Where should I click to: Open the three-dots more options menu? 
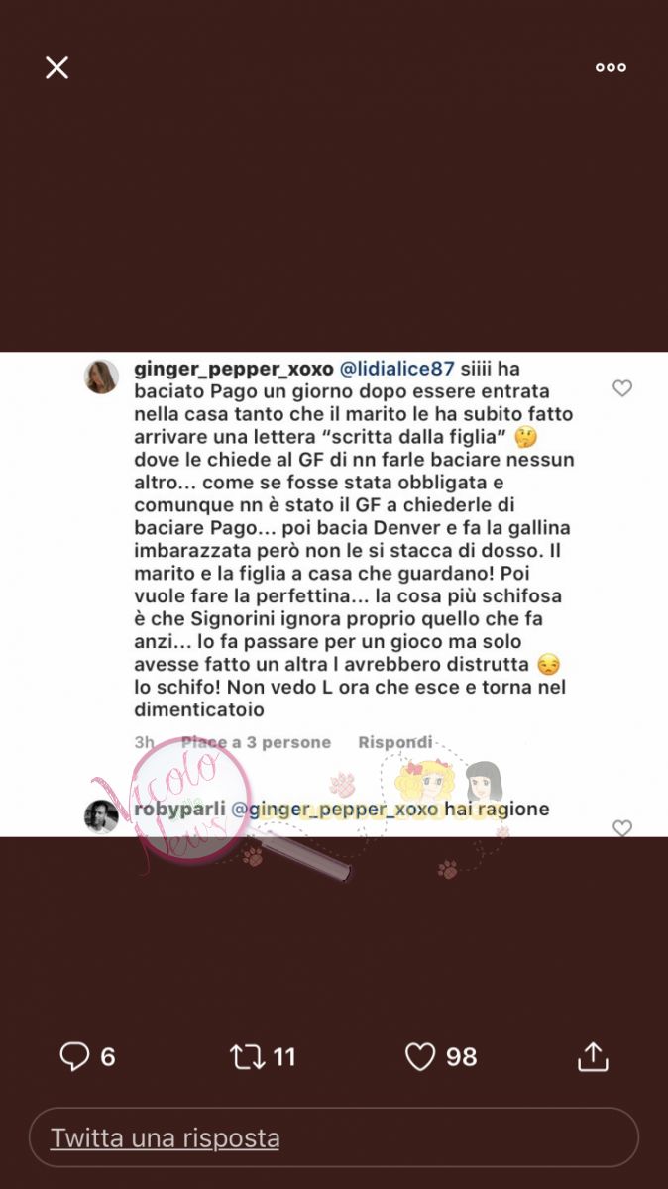pyautogui.click(x=611, y=67)
